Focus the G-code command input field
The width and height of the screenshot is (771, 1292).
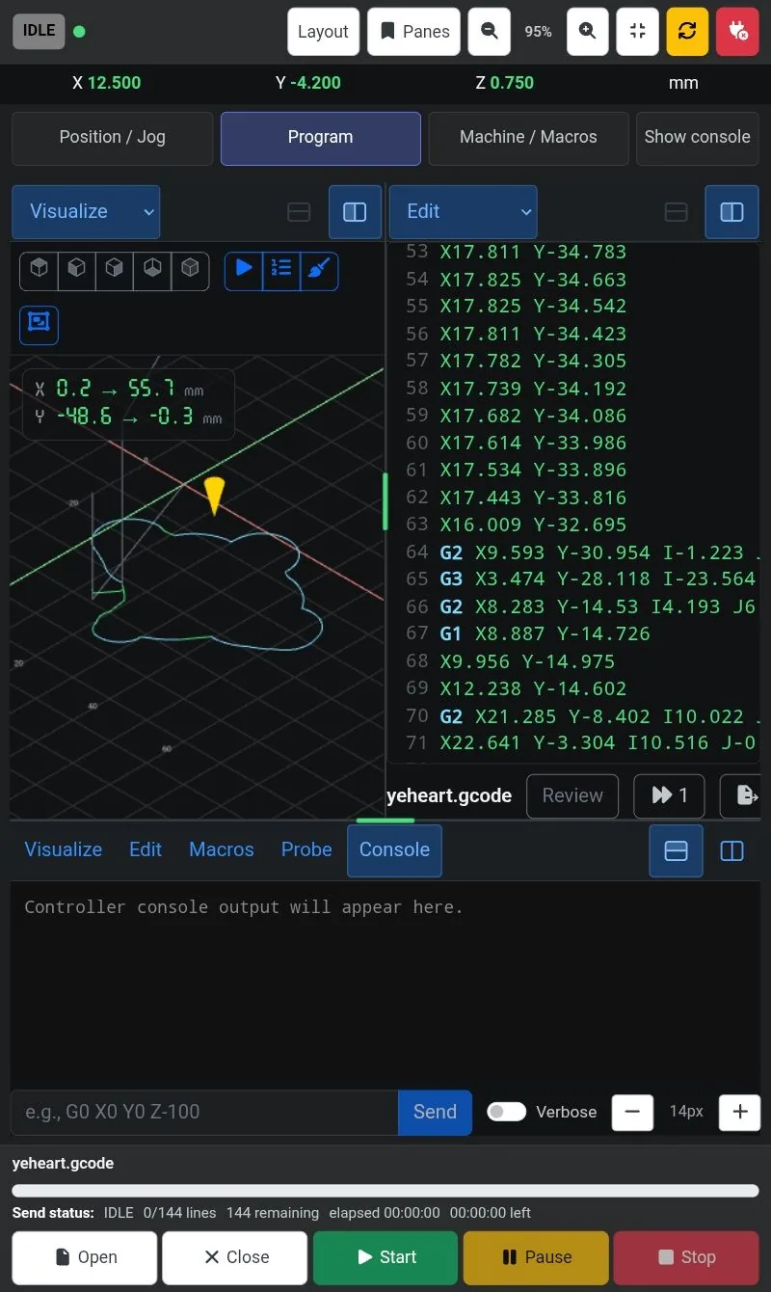point(204,1112)
